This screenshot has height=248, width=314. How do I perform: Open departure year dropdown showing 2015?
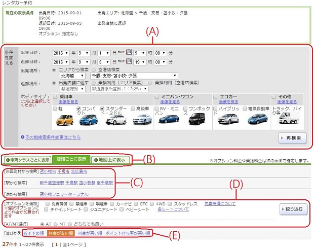coord(61,53)
